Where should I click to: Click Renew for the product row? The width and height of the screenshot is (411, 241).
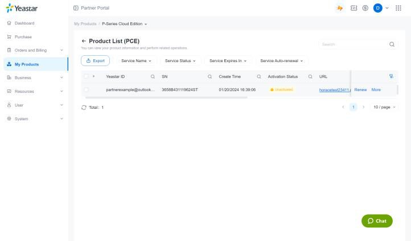[x=360, y=89]
